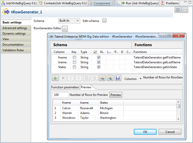The image size is (193, 143).
Task: Open RowGenerator Editor ellipsis button
Action: [x=65, y=29]
